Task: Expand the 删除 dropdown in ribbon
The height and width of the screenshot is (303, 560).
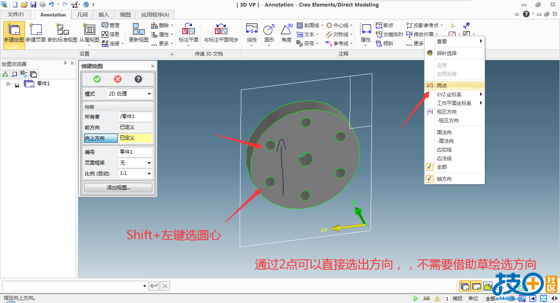Action: 172,26
